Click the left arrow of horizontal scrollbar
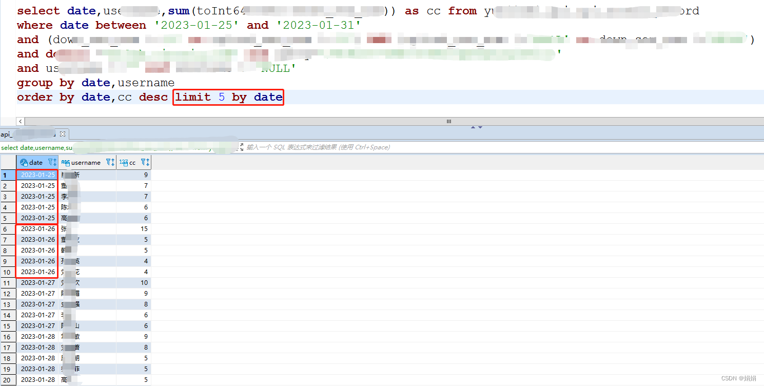Viewport: 764px width, 386px height. tap(21, 122)
